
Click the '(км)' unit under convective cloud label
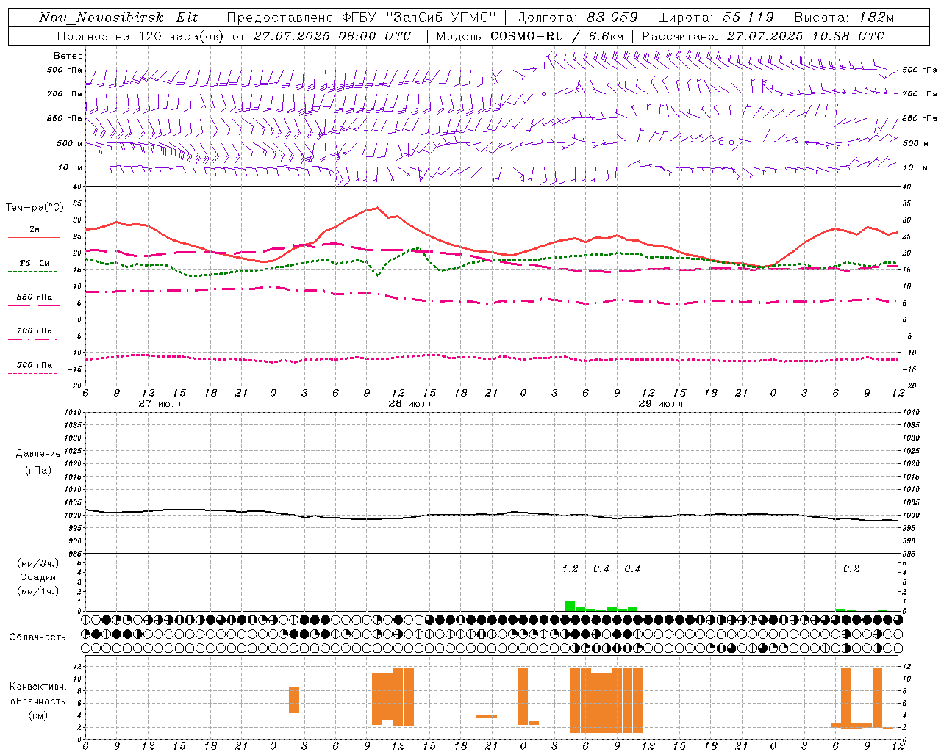(38, 715)
